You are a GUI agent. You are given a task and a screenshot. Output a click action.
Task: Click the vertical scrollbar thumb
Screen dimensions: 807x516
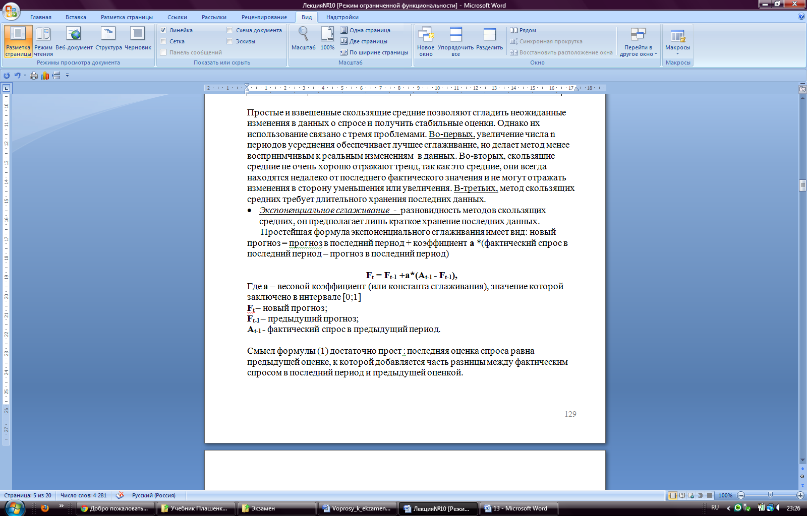(x=802, y=185)
